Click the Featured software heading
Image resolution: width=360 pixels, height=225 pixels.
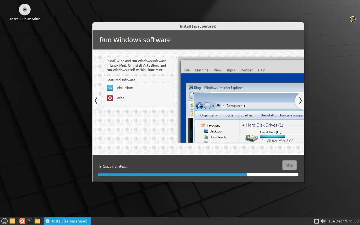click(x=121, y=80)
